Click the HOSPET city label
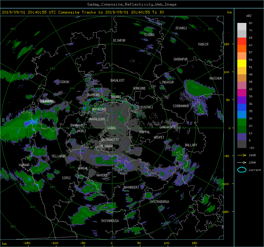Screen dimensions: 264x247 click(x=159, y=137)
